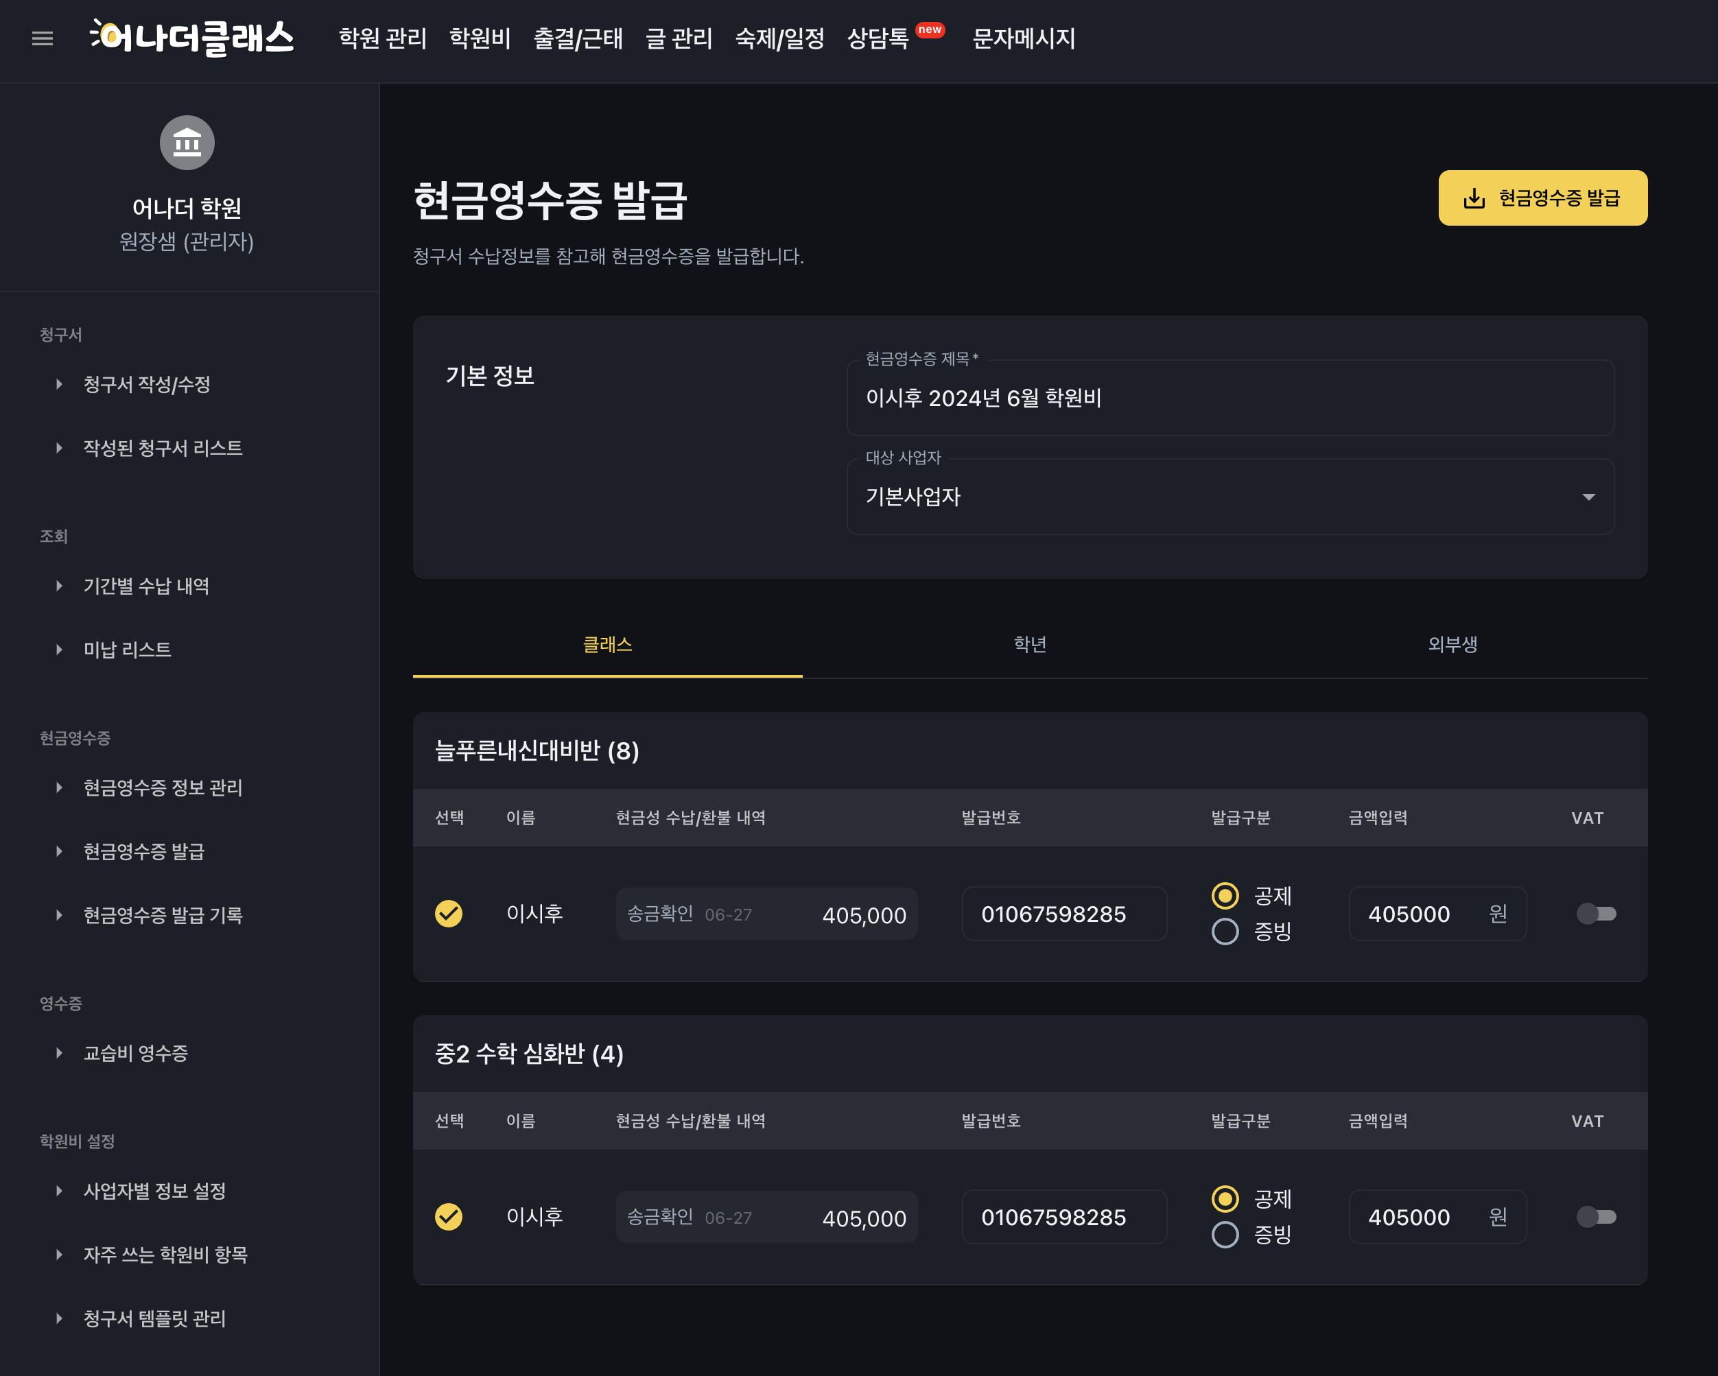Select 증빙 radio in 늘푸른내신대비반 row
The height and width of the screenshot is (1376, 1718).
(1225, 932)
